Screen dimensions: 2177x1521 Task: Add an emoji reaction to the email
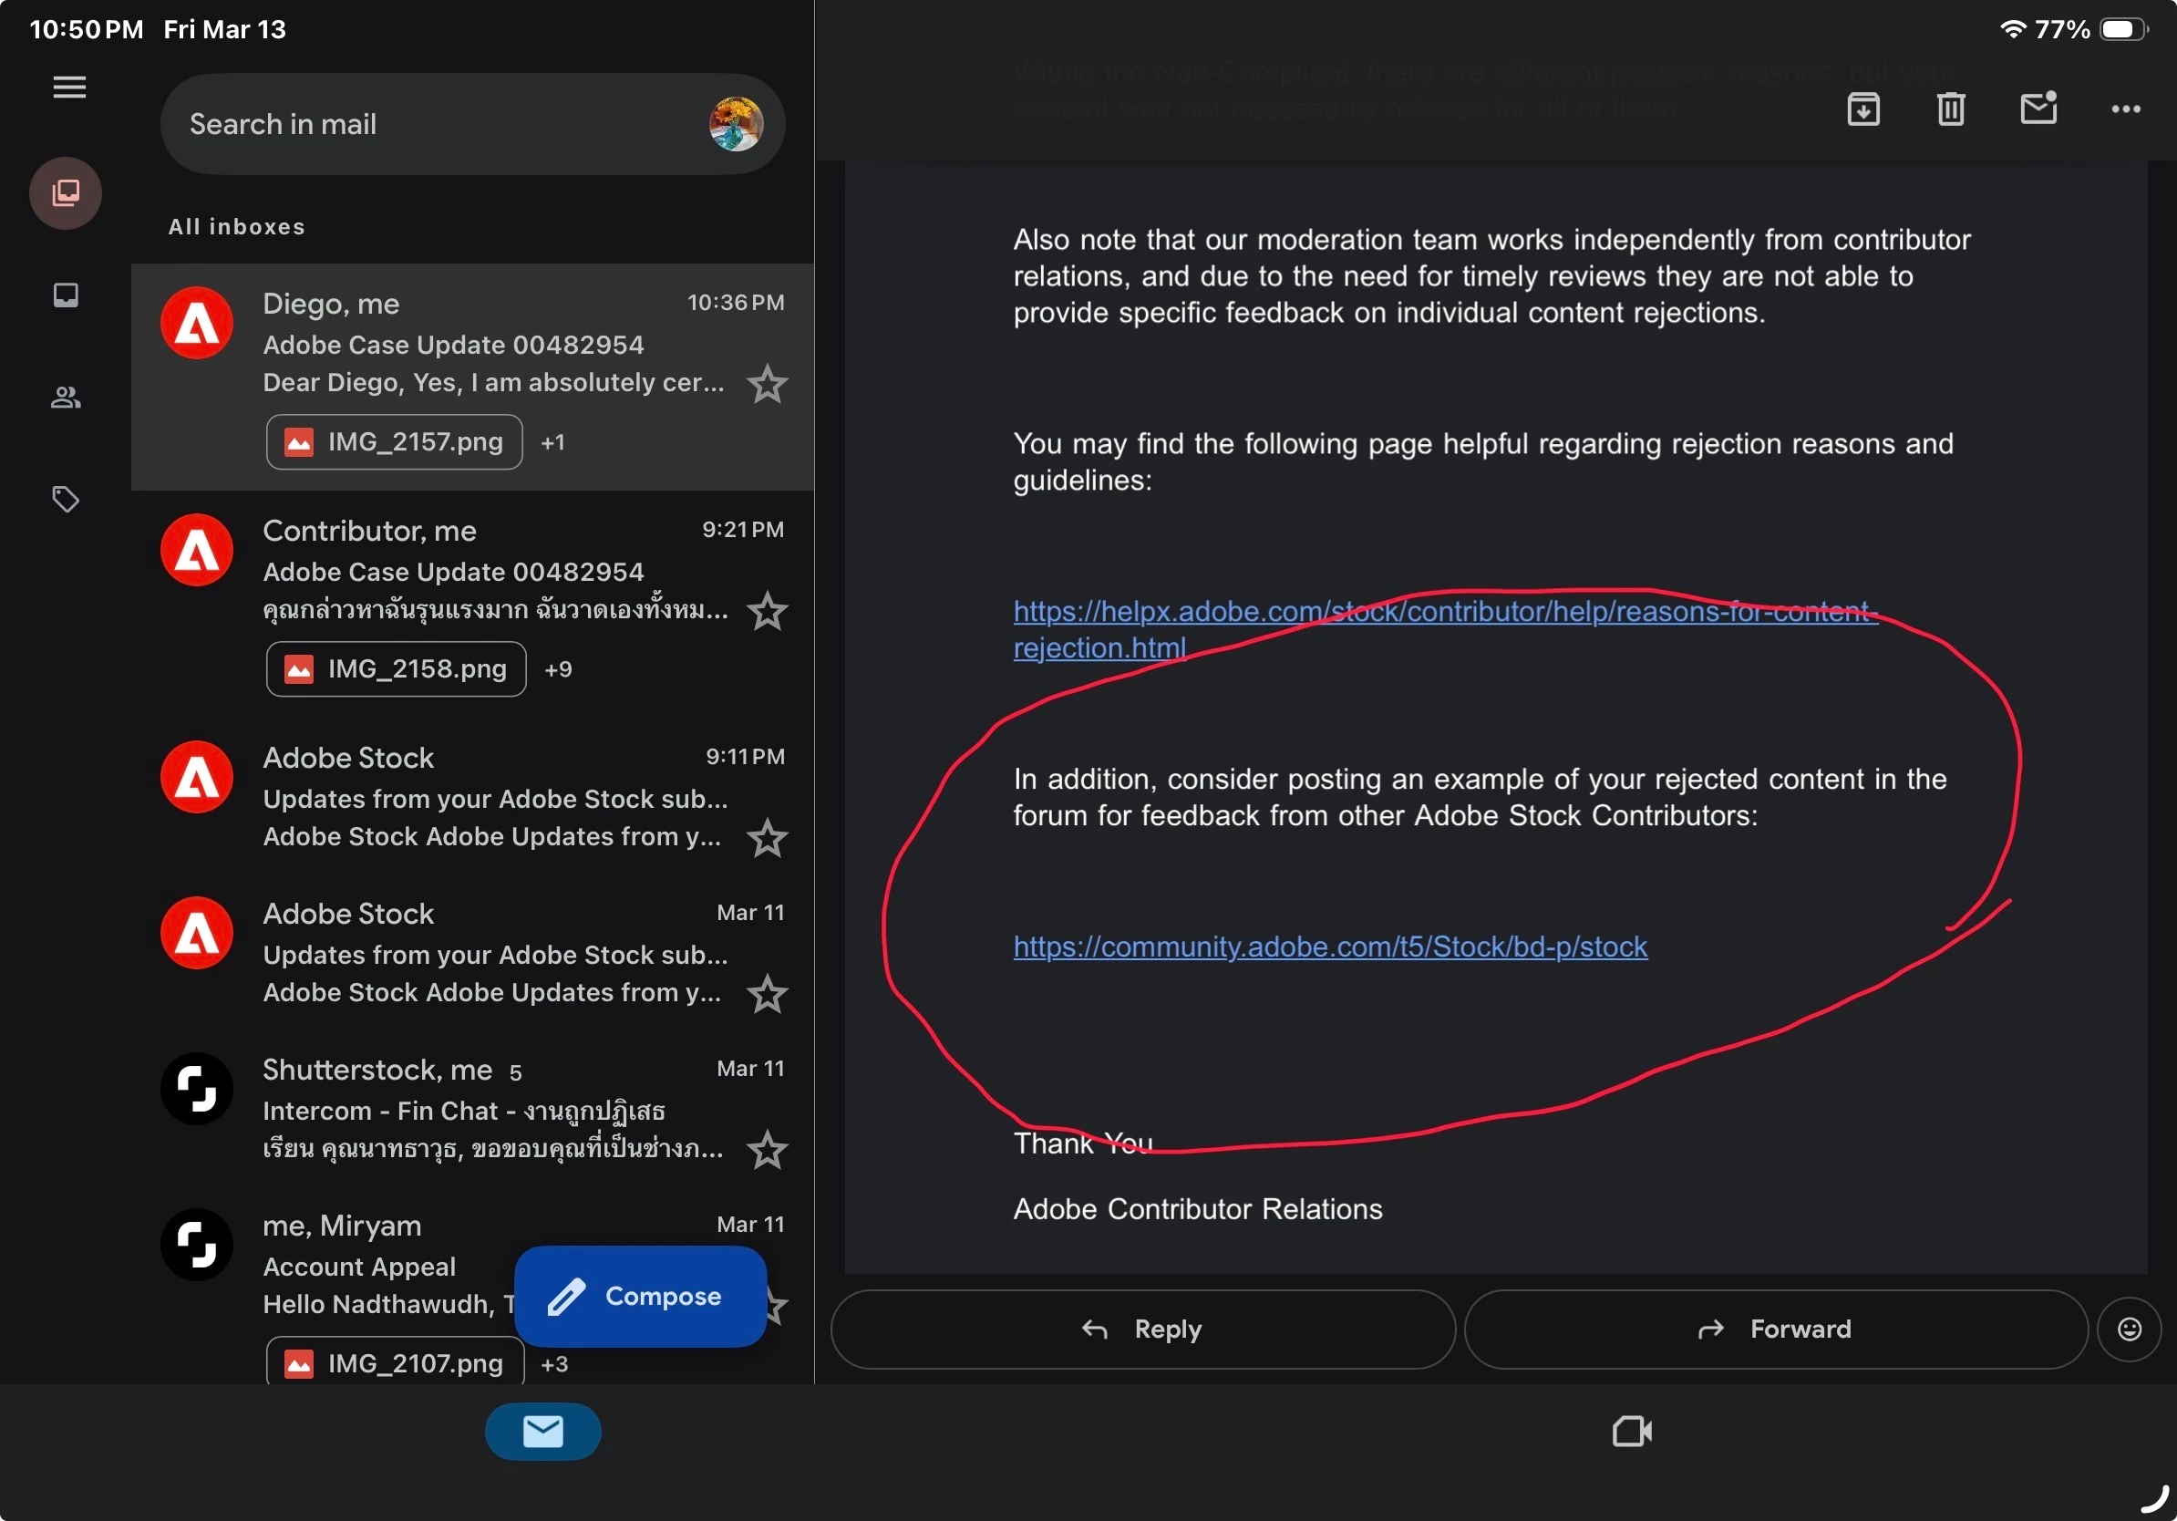click(x=2129, y=1329)
